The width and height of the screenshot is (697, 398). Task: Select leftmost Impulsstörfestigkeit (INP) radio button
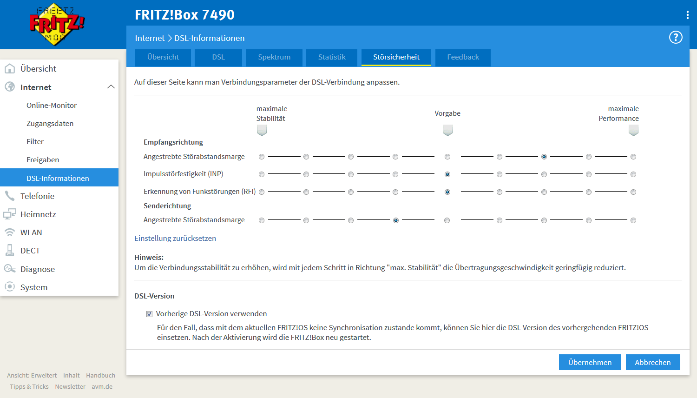pos(262,174)
